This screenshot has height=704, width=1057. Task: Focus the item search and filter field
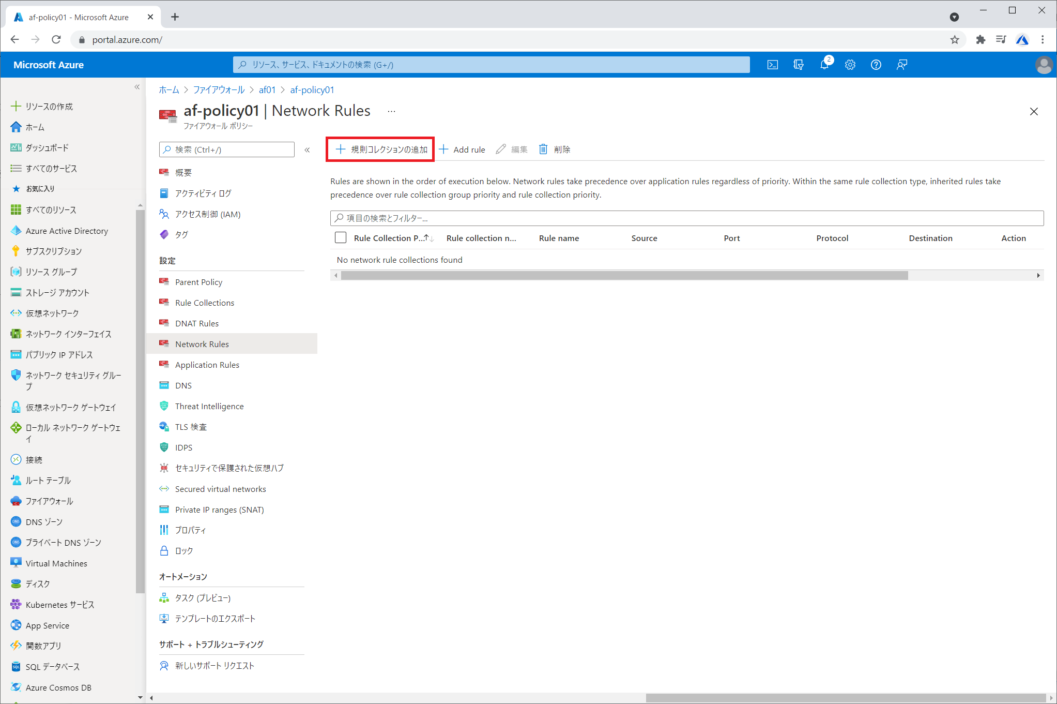(x=686, y=218)
